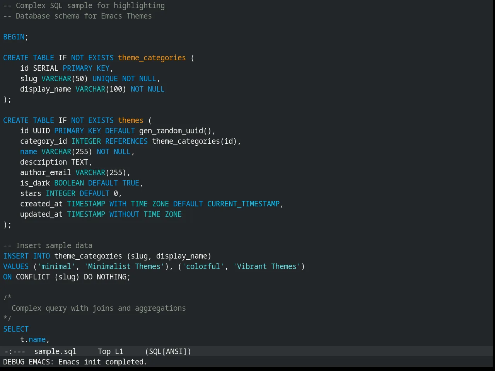Click the -:--- buffer status indicator
Image resolution: width=495 pixels, height=371 pixels.
click(x=15, y=352)
